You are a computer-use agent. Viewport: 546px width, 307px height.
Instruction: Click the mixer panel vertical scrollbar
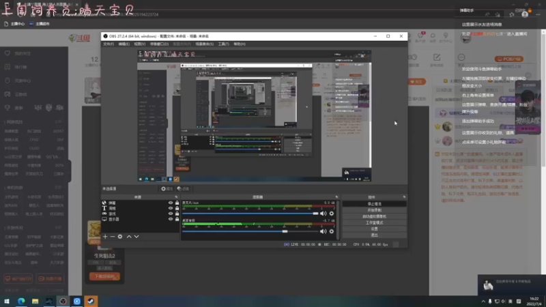click(338, 219)
